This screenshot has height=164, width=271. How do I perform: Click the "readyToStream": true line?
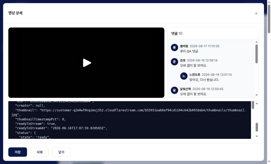(36, 124)
